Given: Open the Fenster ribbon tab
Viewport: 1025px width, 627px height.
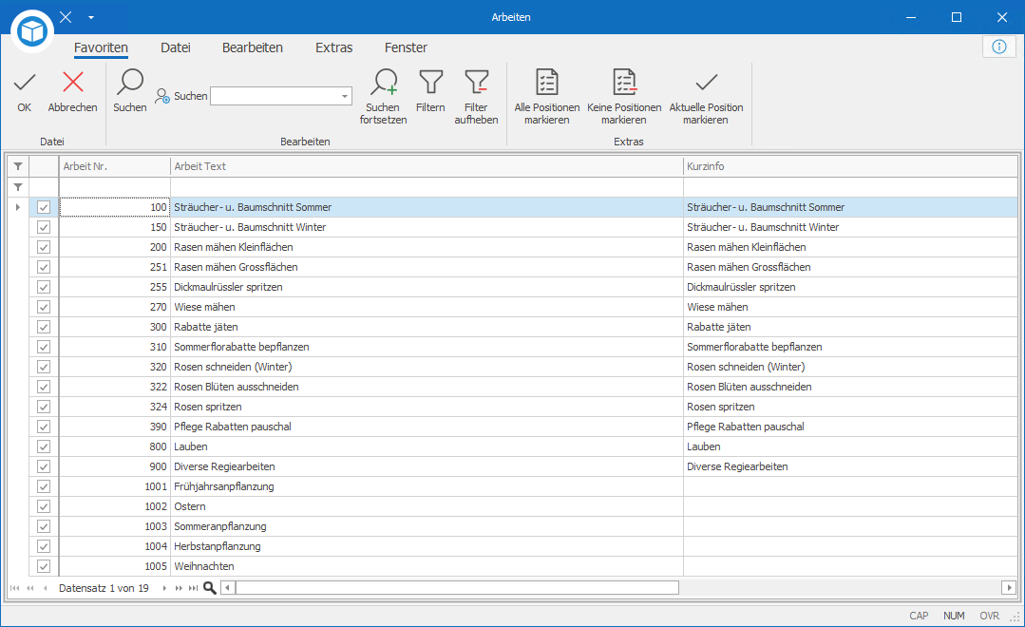Looking at the screenshot, I should 406,47.
